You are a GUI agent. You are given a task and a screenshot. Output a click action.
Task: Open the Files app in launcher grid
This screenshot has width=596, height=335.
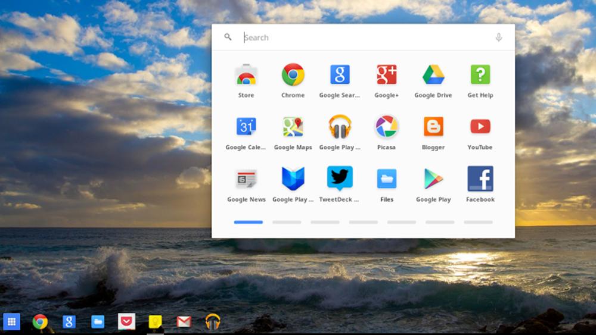click(387, 179)
